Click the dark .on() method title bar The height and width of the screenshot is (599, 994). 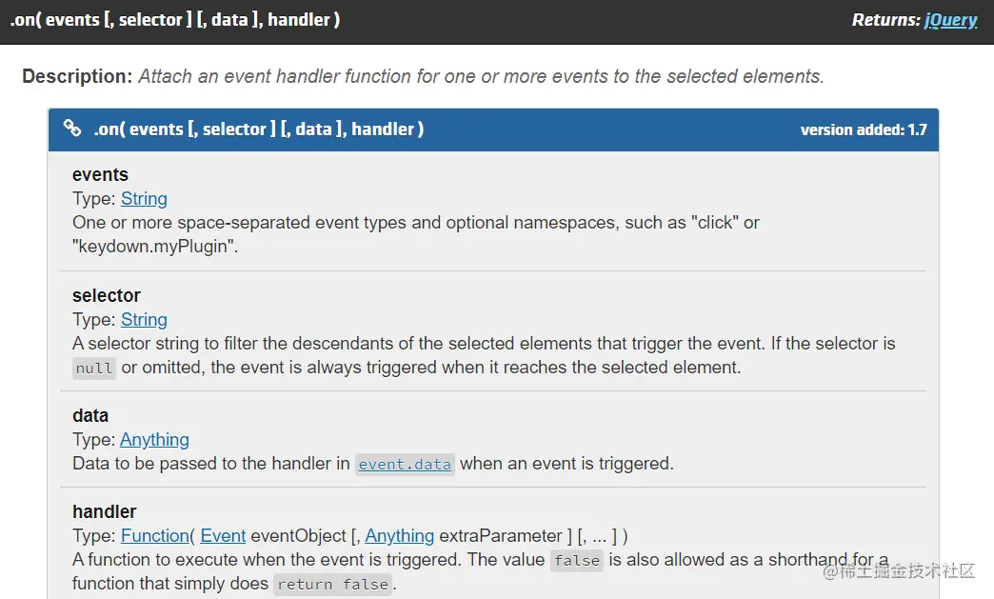click(497, 22)
